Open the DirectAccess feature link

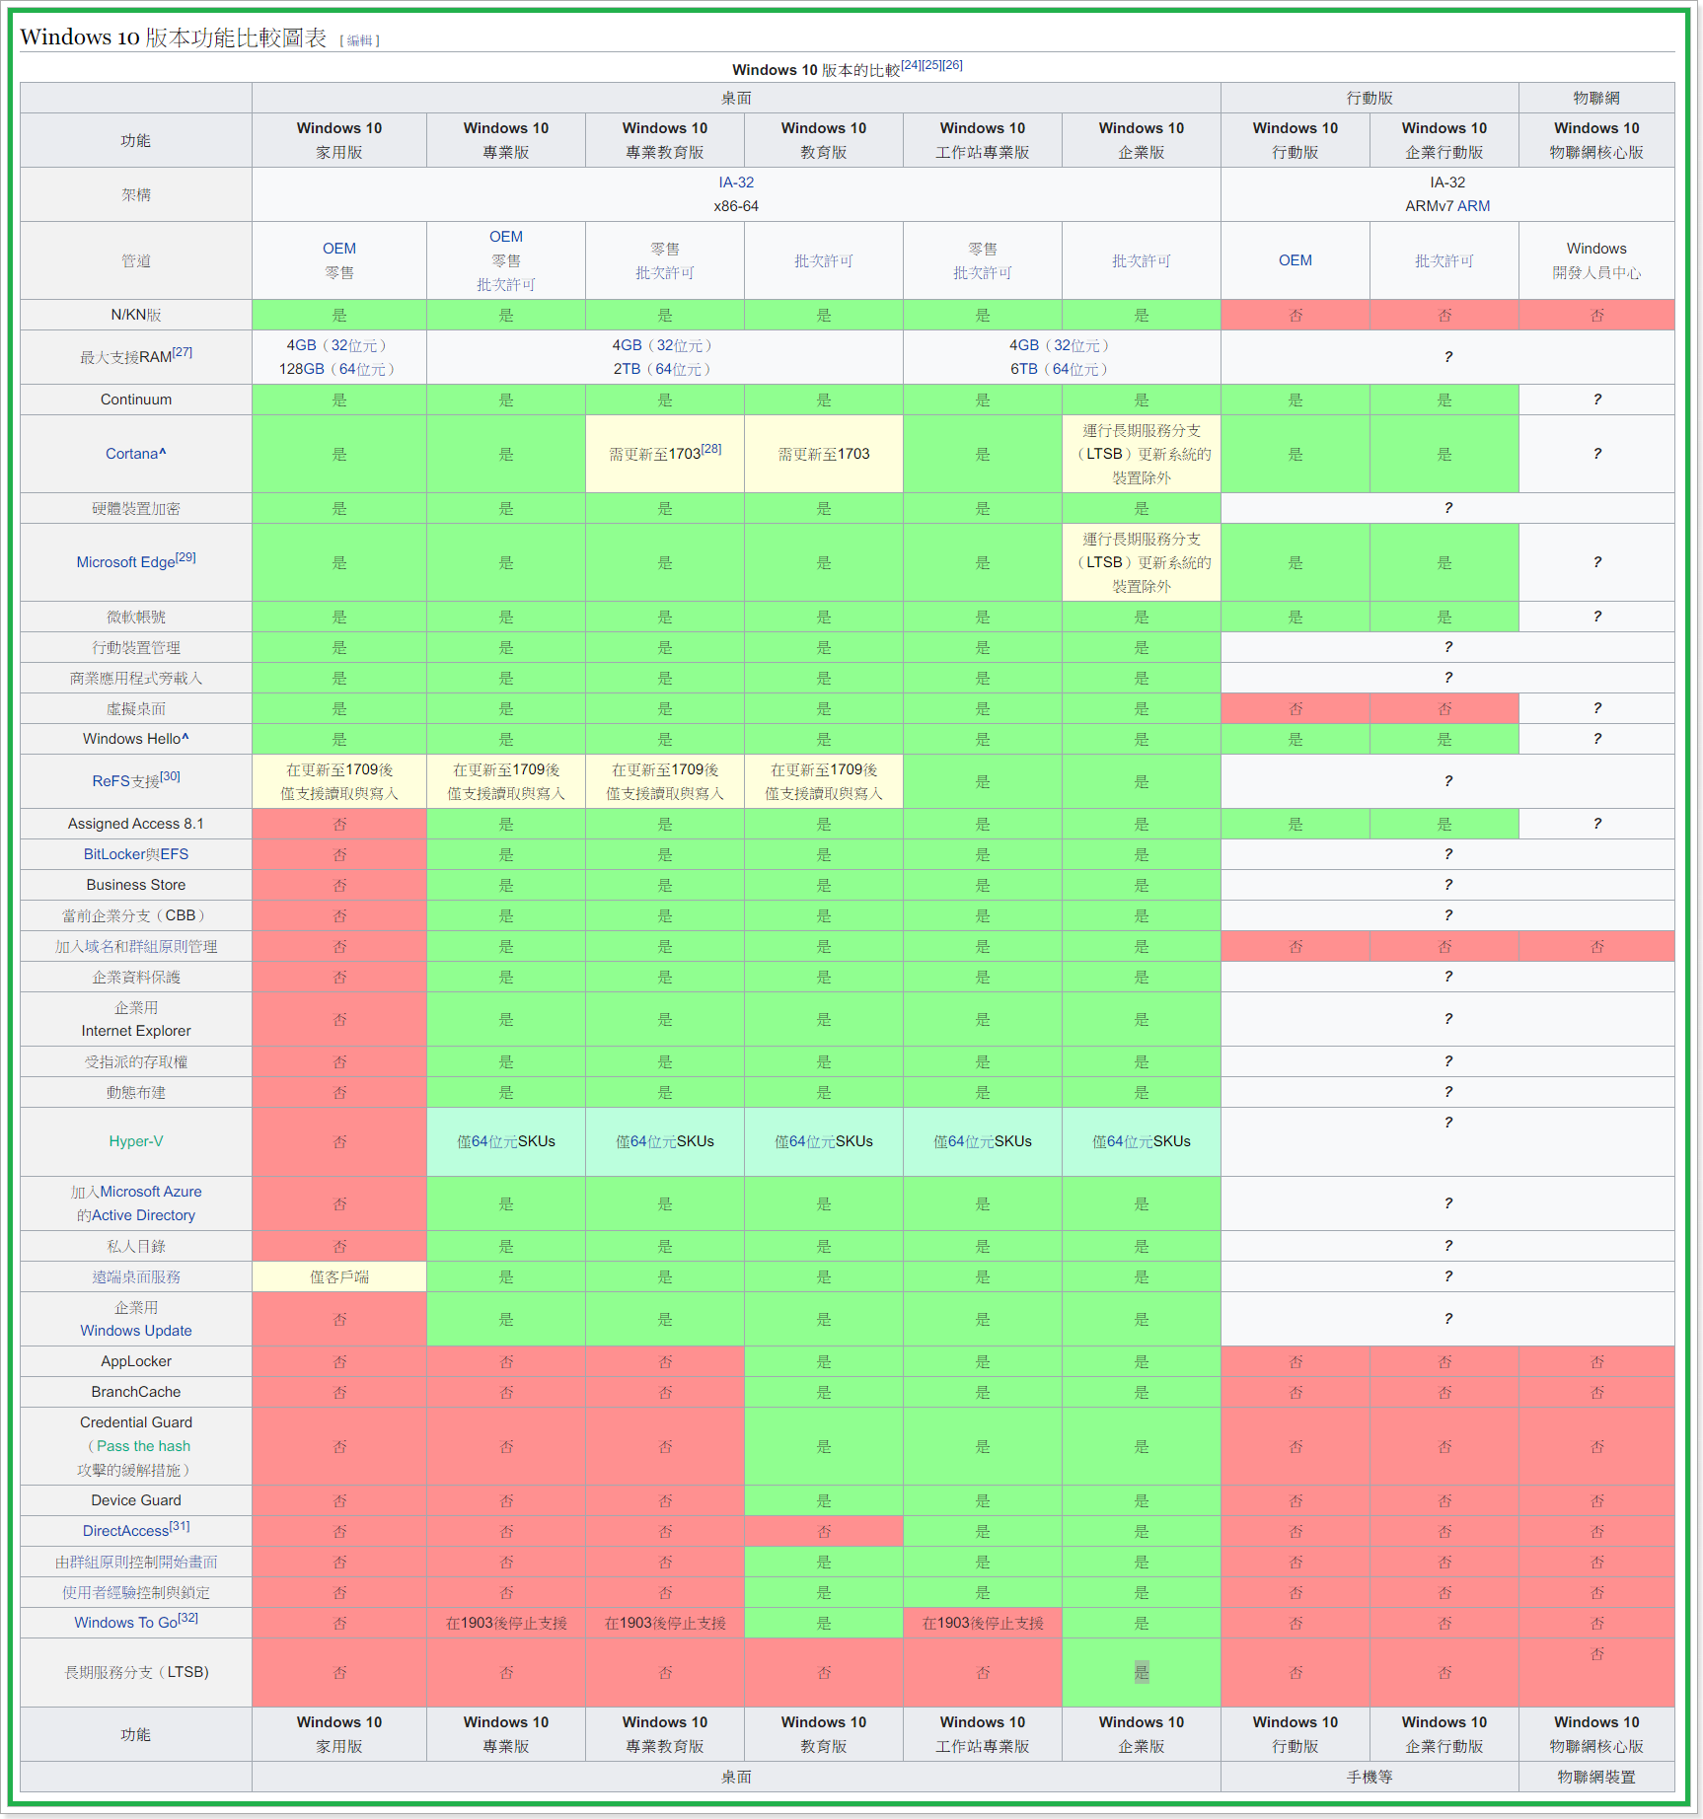[126, 1531]
